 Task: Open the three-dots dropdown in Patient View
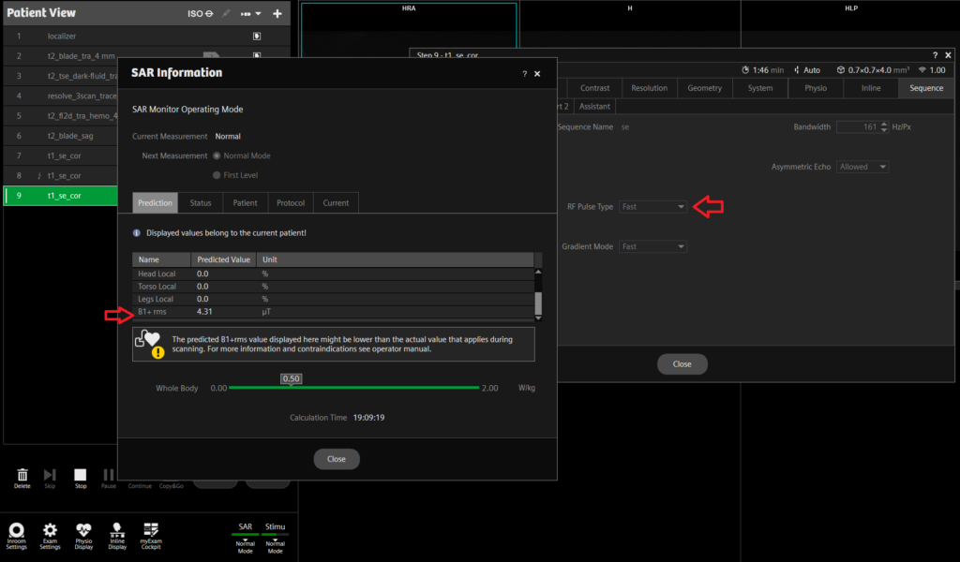point(250,13)
